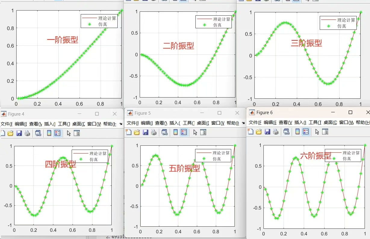Create new figure from Figure 6 toolbar

(x=250, y=131)
